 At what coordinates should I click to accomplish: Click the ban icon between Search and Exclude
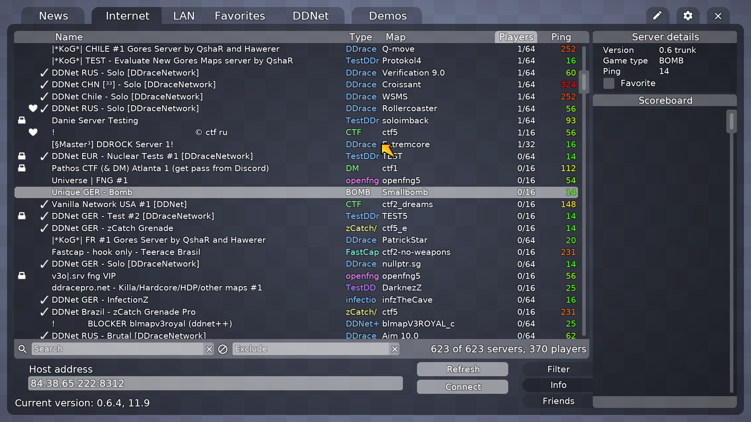[x=222, y=349]
